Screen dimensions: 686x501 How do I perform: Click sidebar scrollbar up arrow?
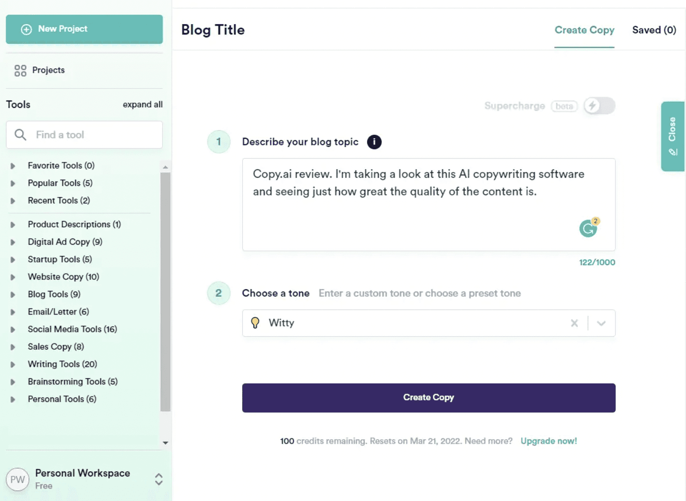(x=165, y=167)
